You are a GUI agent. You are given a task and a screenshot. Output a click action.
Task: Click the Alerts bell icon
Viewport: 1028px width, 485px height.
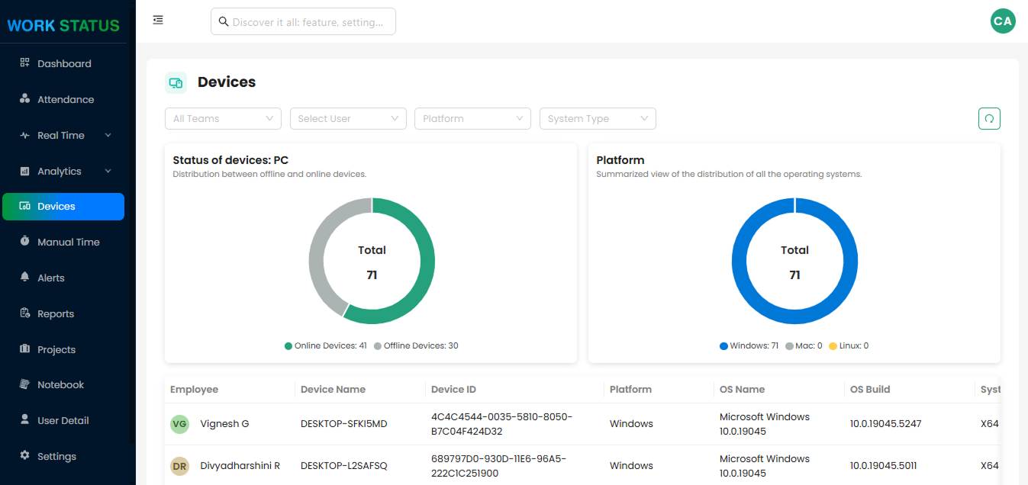[24, 277]
